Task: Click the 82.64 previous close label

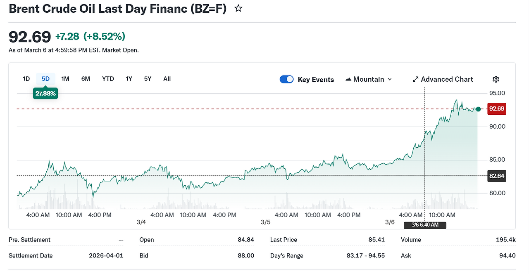Action: 496,176
